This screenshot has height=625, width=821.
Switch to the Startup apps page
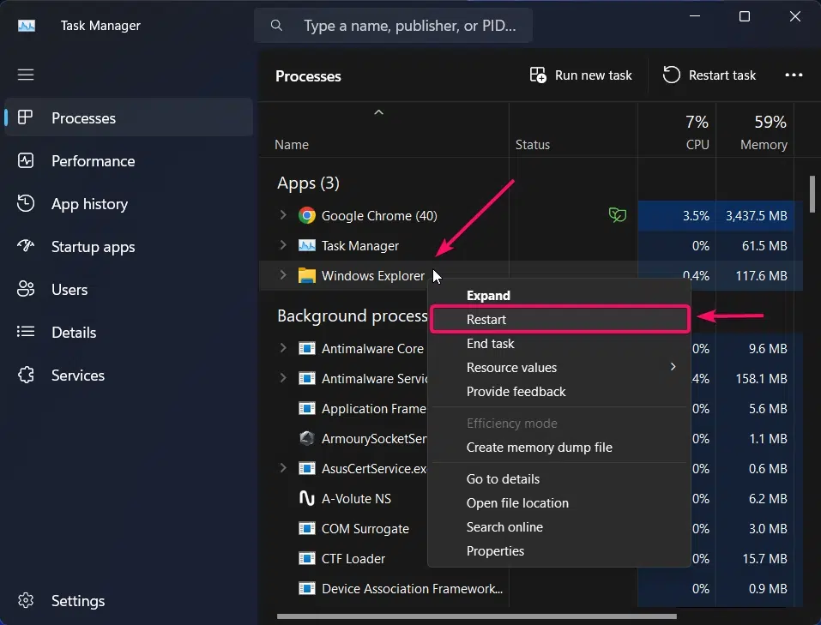(129, 247)
